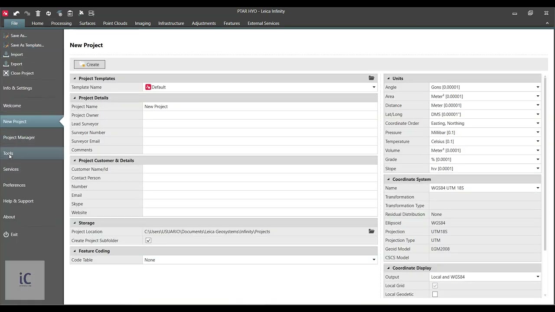Screen dimensions: 555x312
Task: Switch to the Infrastructure tab
Action: (171, 23)
